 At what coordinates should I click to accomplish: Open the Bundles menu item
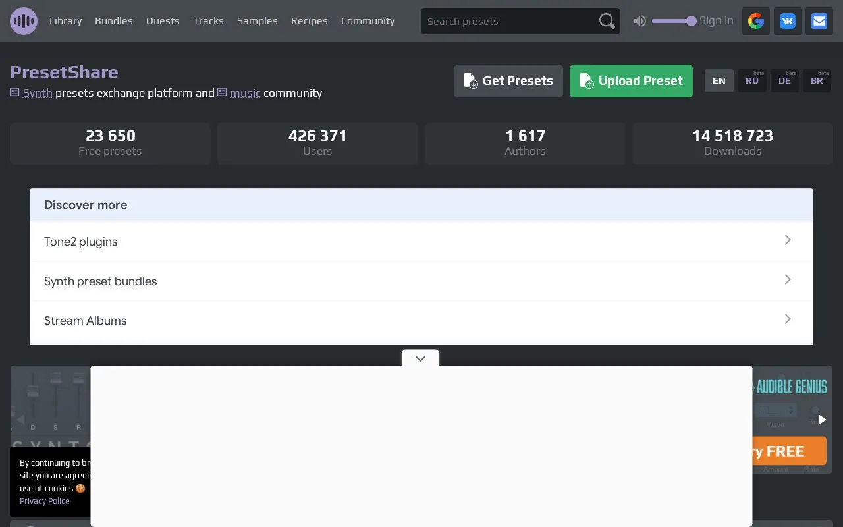point(114,21)
